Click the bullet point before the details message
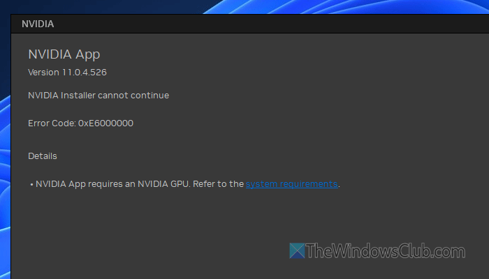 click(31, 184)
